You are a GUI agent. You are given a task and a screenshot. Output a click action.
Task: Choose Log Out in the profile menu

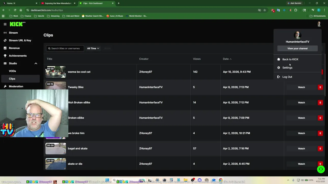pyautogui.click(x=287, y=77)
